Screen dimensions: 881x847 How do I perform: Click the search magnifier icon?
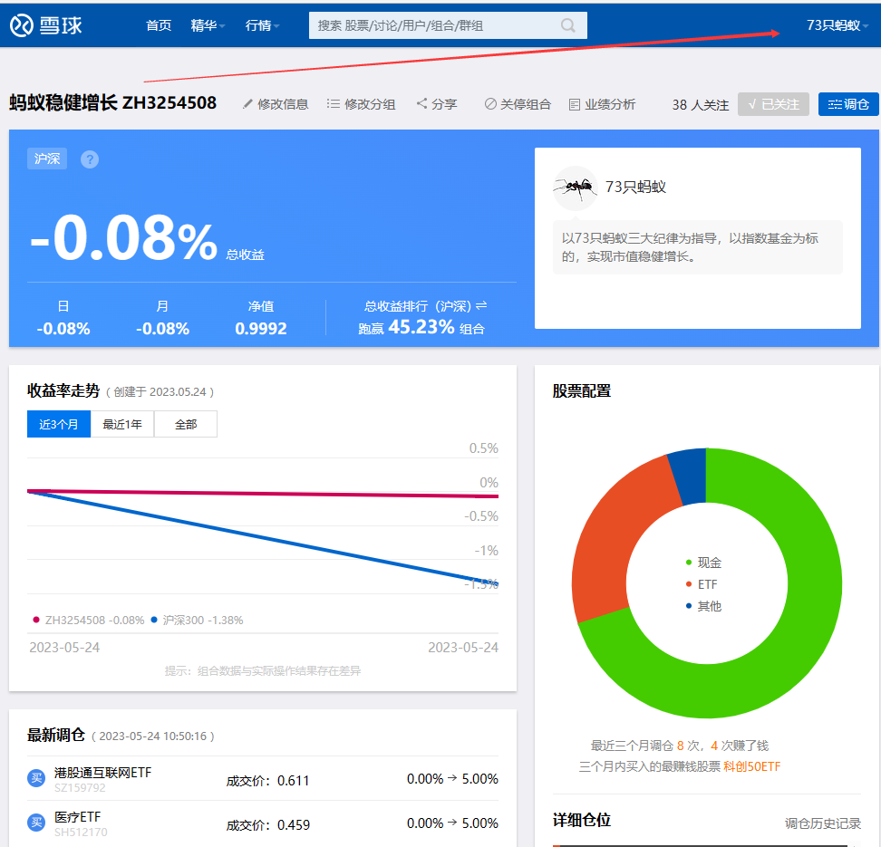(x=568, y=25)
